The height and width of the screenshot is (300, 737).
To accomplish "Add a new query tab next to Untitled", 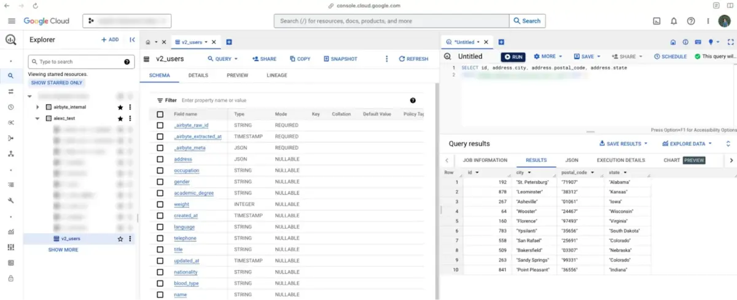I will (501, 42).
